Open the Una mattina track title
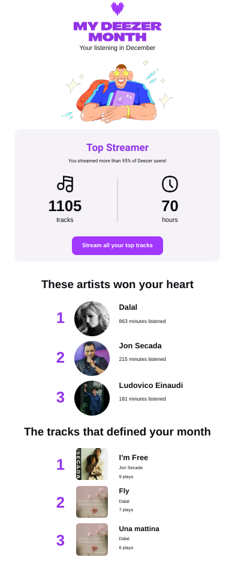 [x=139, y=529]
